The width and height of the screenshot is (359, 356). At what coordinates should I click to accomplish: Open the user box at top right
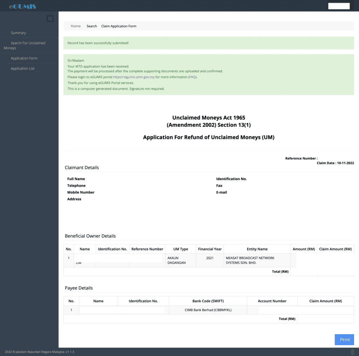click(x=339, y=6)
